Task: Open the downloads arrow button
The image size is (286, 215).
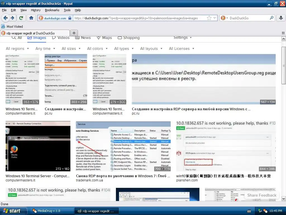Action: (x=281, y=18)
